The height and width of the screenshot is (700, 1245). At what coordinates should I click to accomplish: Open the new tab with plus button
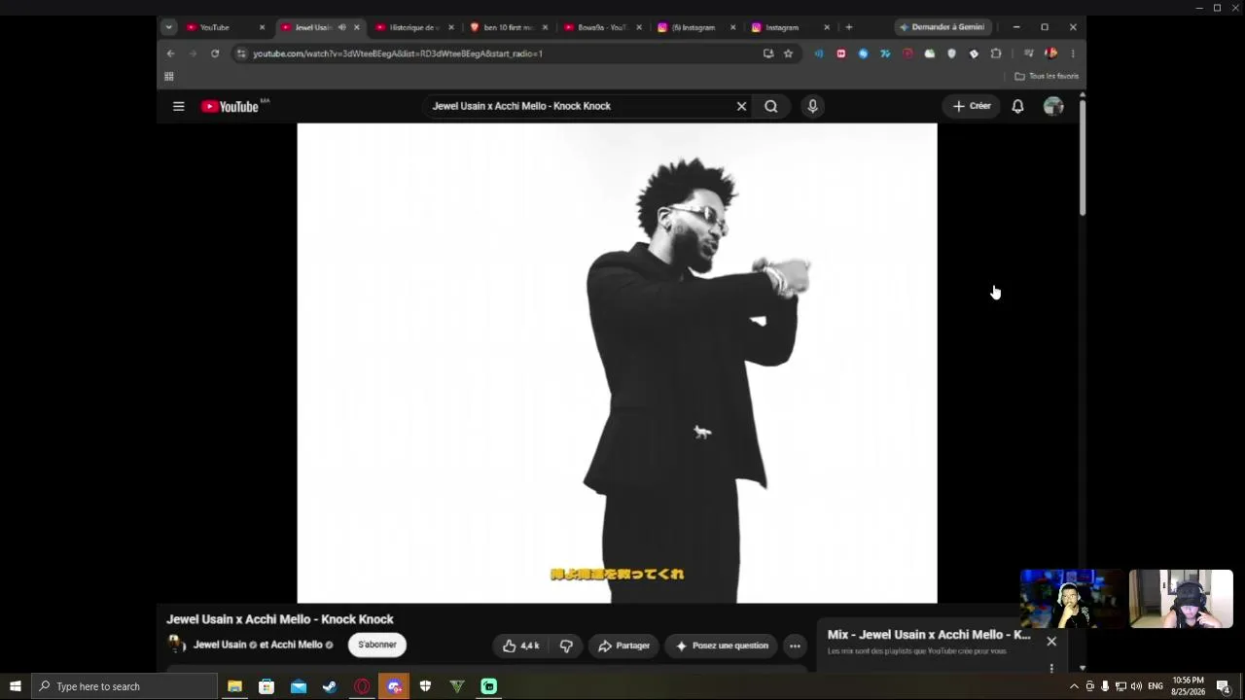pos(849,27)
